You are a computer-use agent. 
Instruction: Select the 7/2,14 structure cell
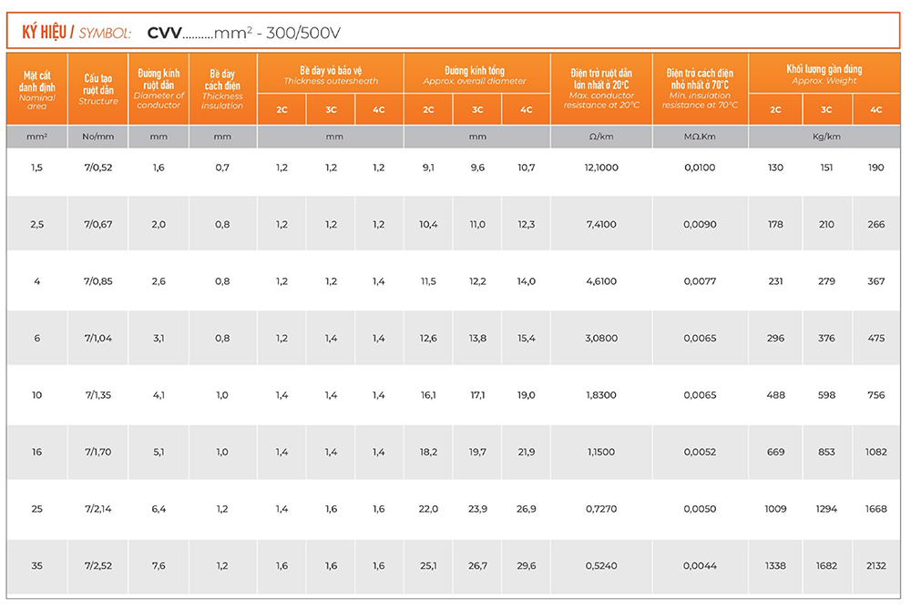[97, 509]
